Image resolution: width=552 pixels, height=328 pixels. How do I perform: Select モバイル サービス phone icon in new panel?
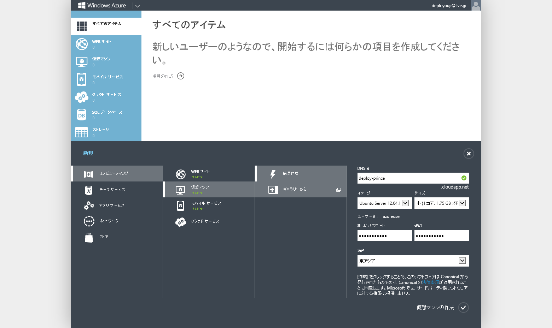[180, 206]
